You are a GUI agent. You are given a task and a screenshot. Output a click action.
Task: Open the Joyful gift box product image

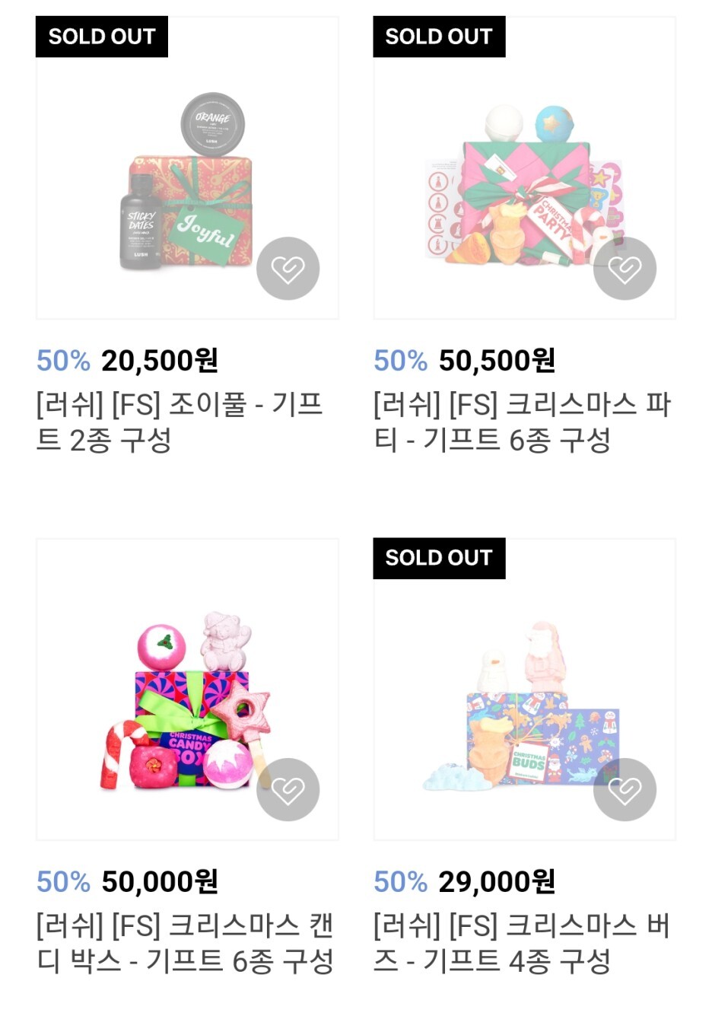point(187,167)
